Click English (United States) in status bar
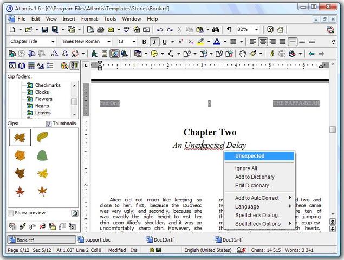This screenshot has height=260, width=344. coord(208,250)
